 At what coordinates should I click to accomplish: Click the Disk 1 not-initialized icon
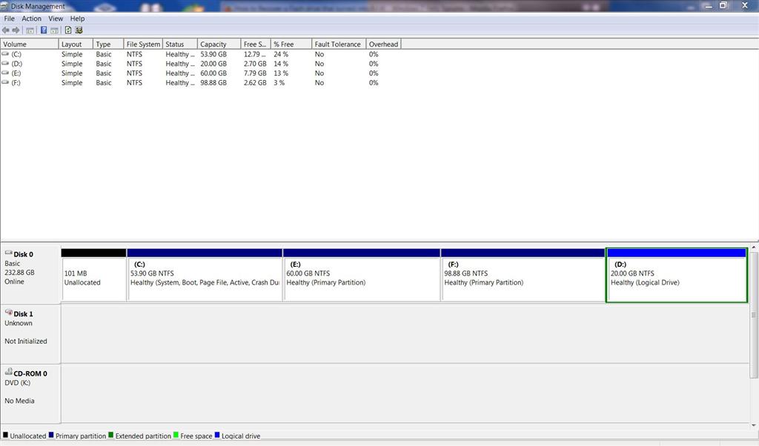[x=8, y=313]
